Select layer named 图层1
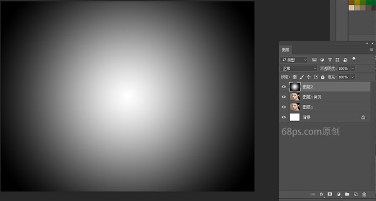This screenshot has height=201, width=376. click(308, 107)
